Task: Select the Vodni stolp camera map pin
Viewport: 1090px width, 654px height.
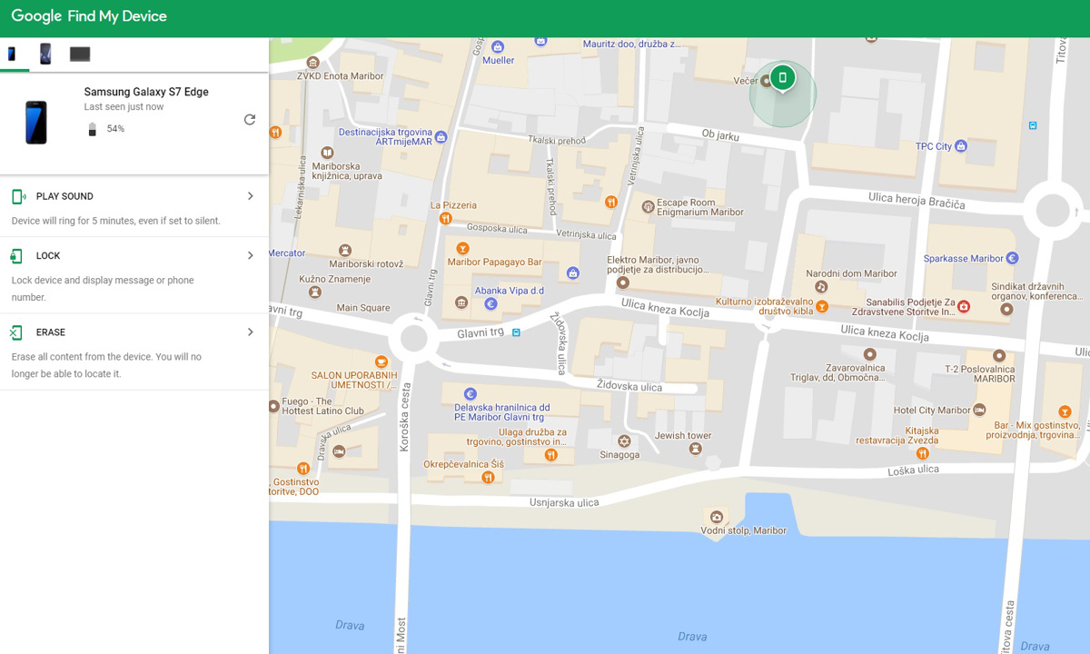Action: (x=717, y=516)
